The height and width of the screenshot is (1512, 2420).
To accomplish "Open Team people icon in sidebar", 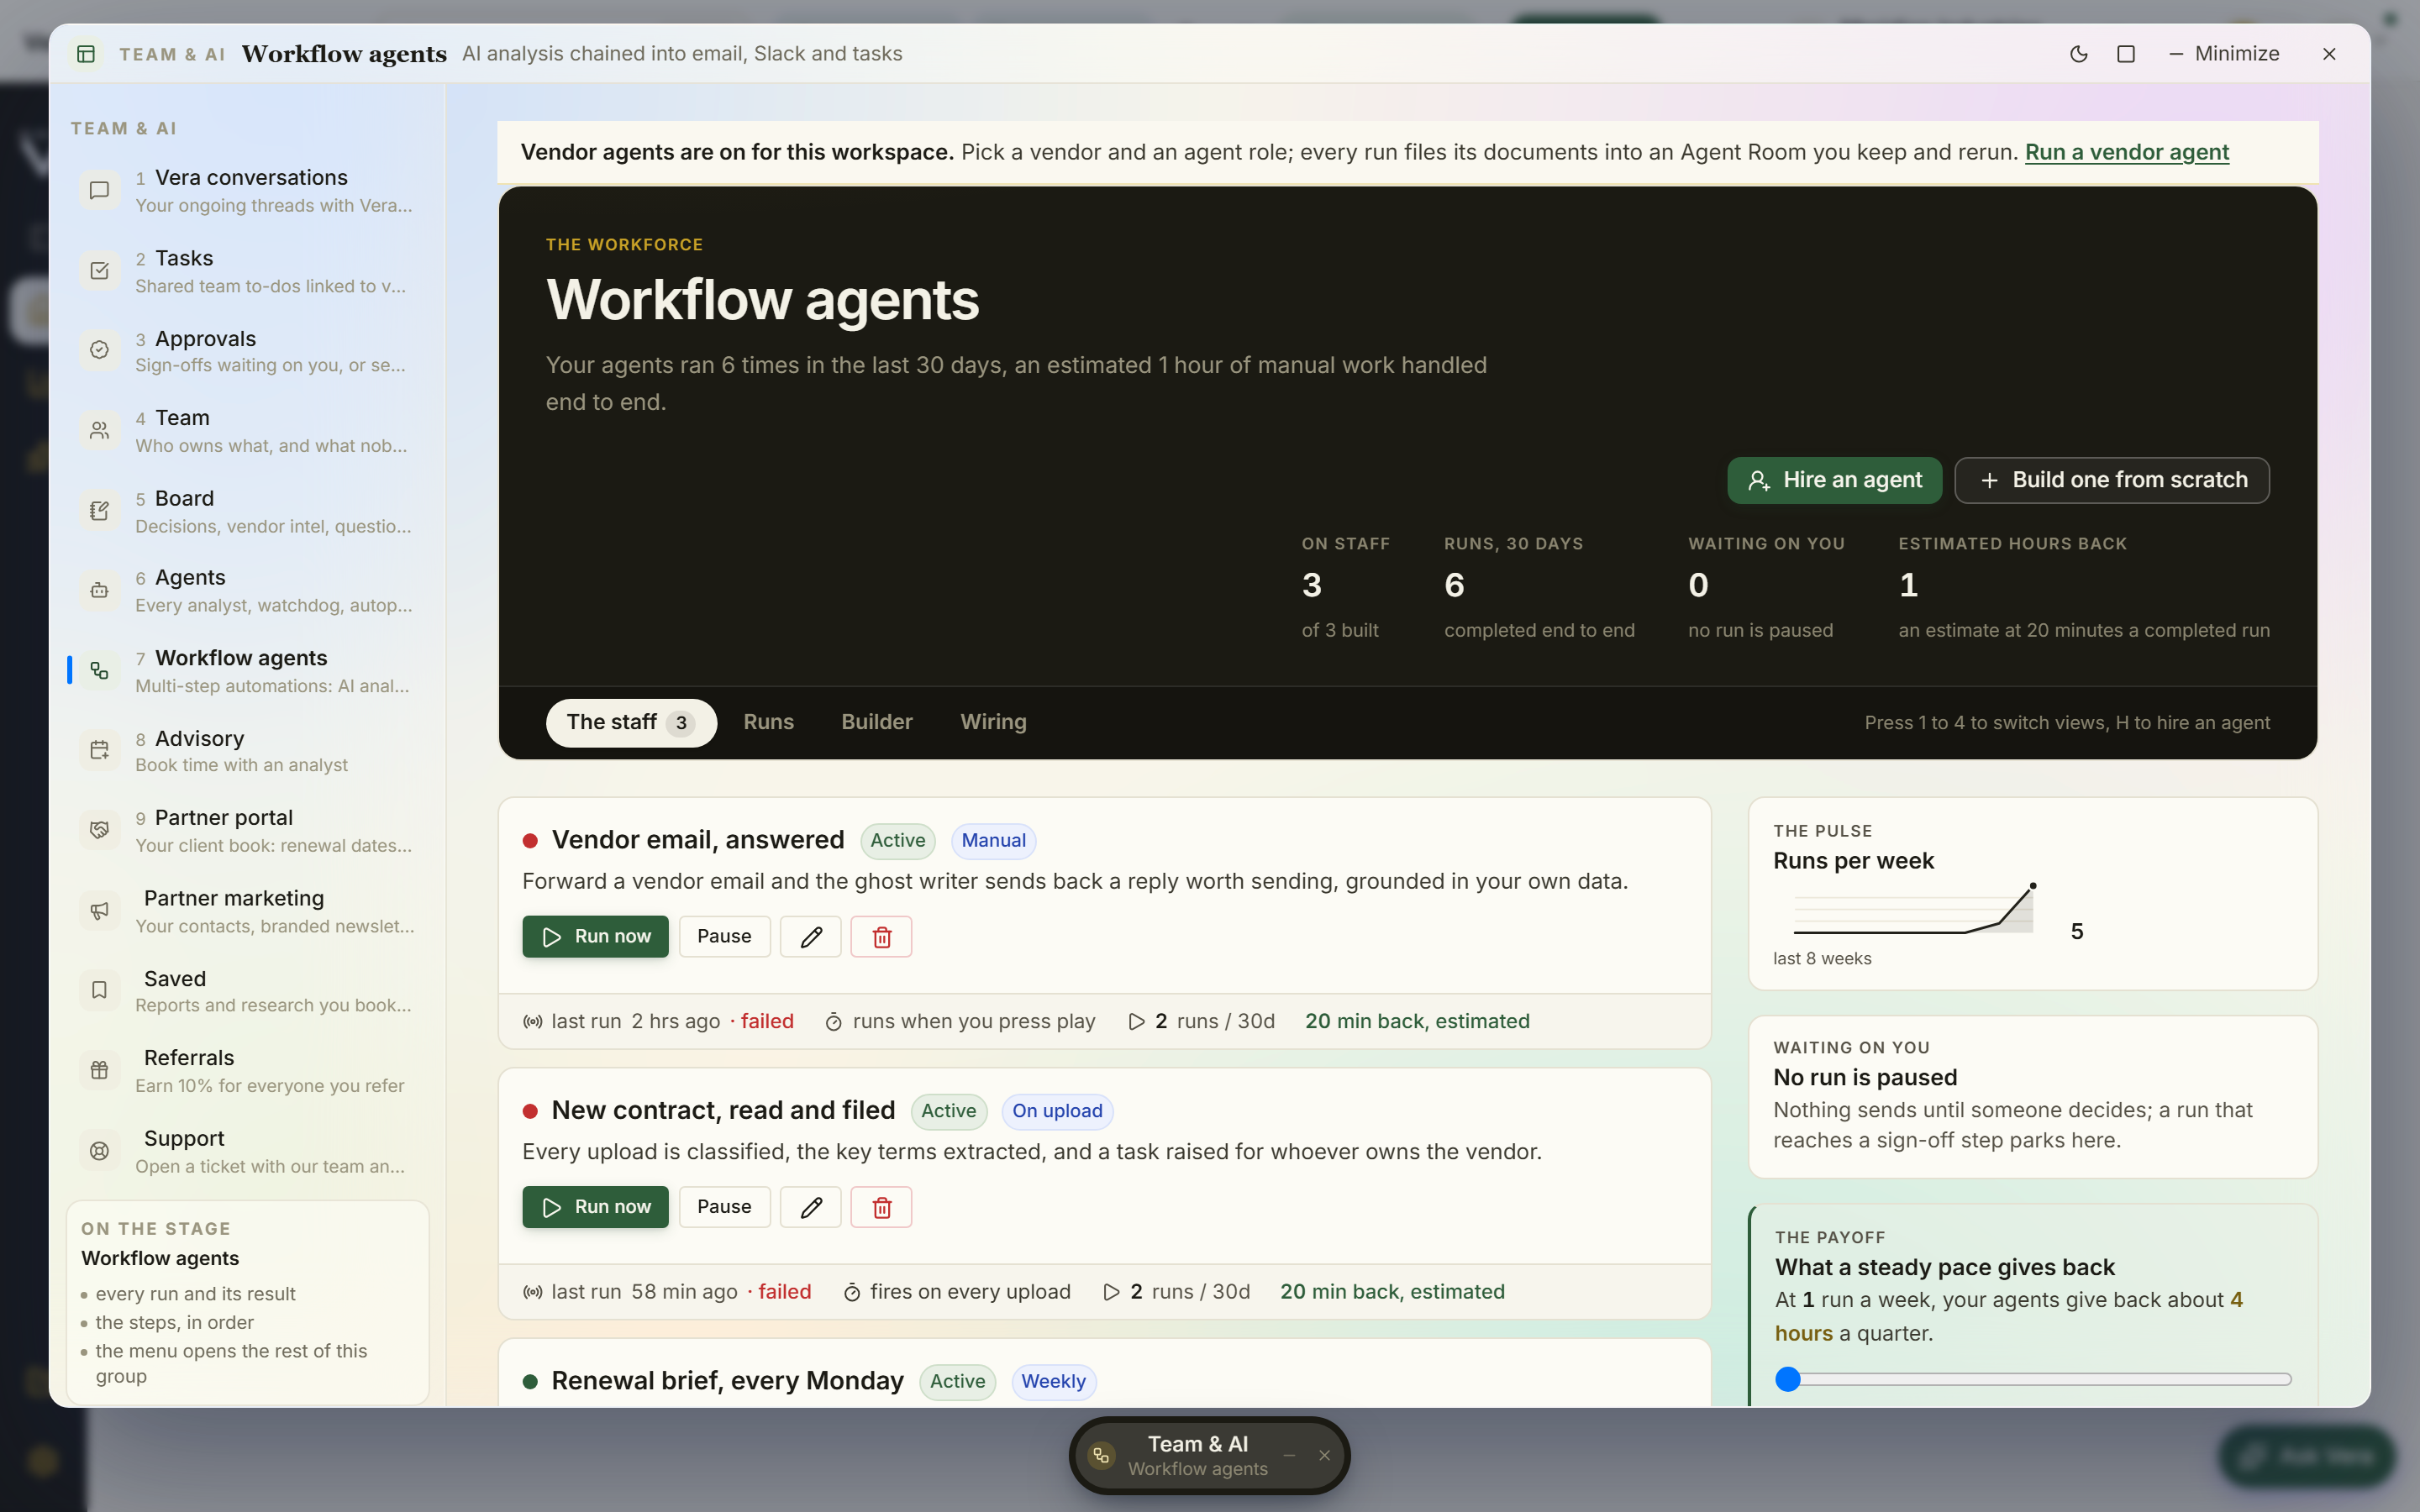I will tap(99, 430).
